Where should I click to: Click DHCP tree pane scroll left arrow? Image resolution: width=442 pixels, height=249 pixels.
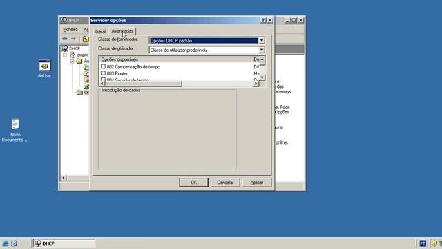pyautogui.click(x=64, y=178)
